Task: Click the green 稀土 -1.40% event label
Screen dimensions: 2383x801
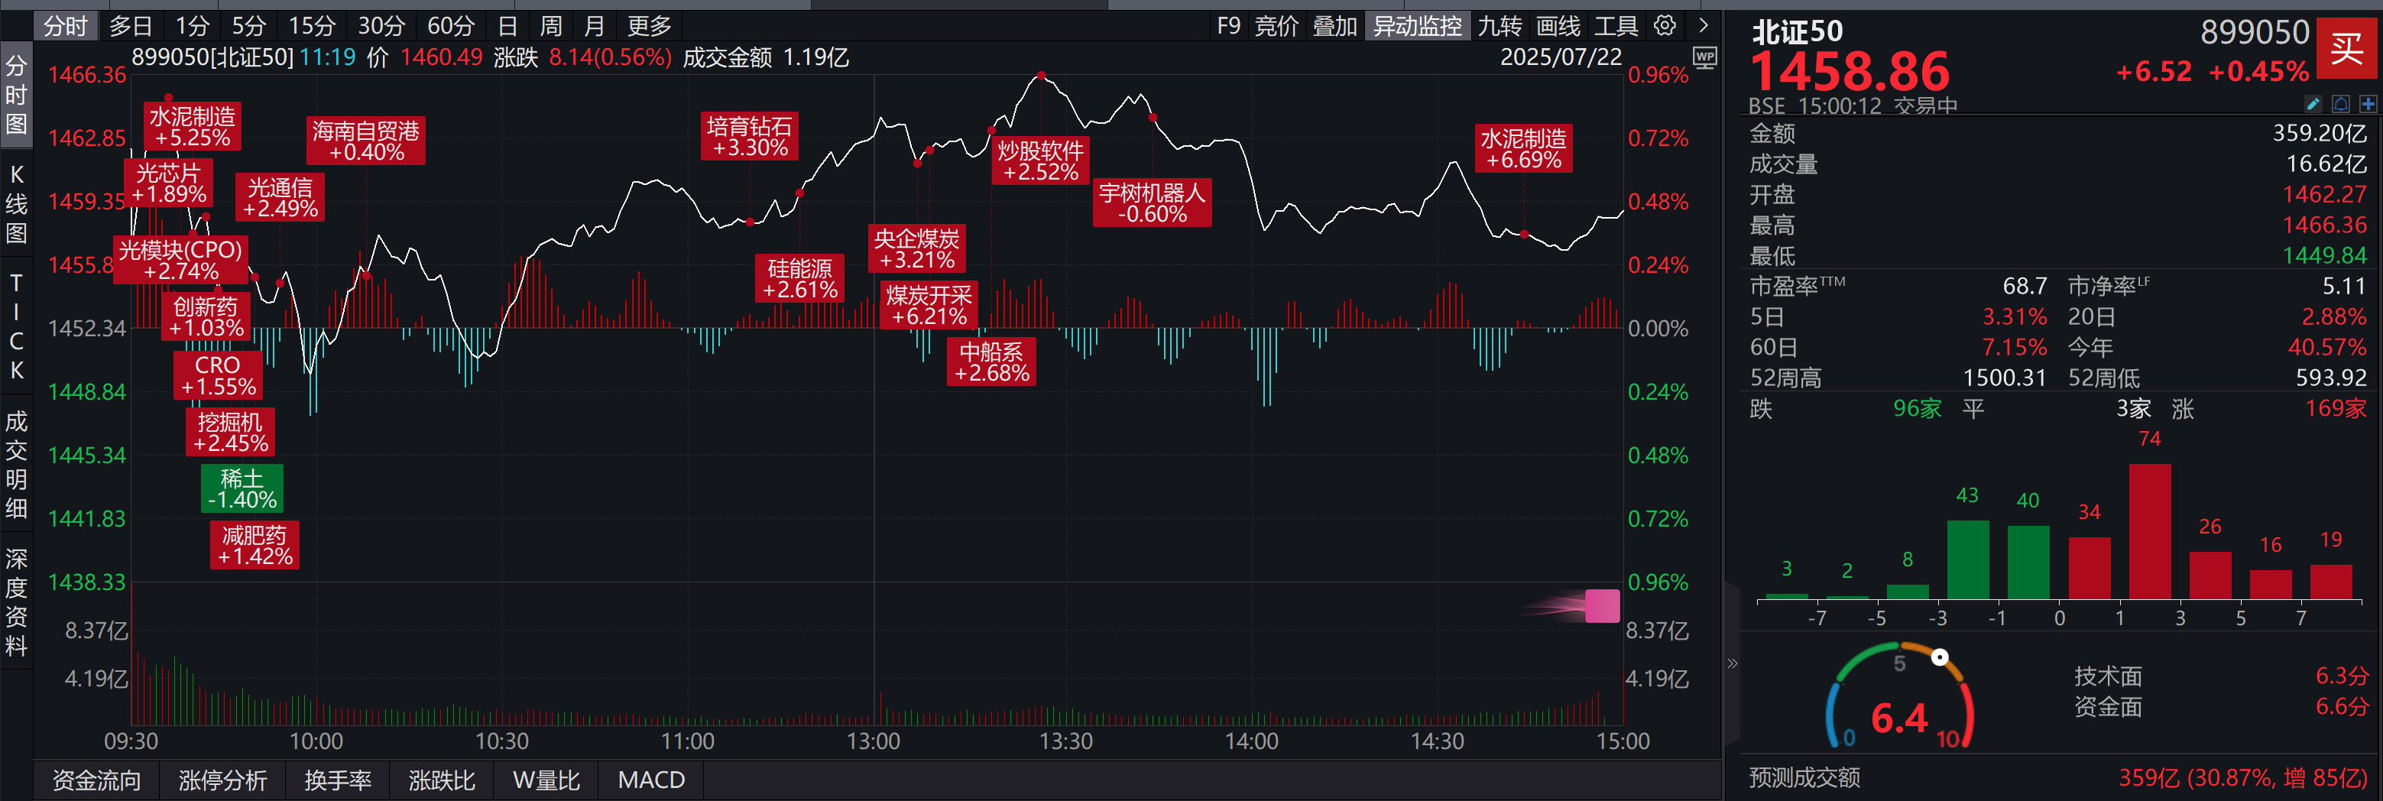Action: click(242, 488)
